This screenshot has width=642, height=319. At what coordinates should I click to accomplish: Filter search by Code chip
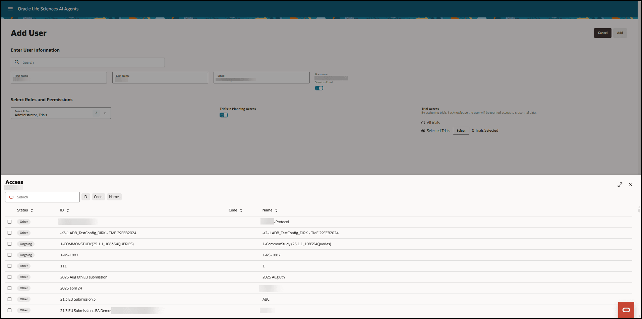(98, 197)
